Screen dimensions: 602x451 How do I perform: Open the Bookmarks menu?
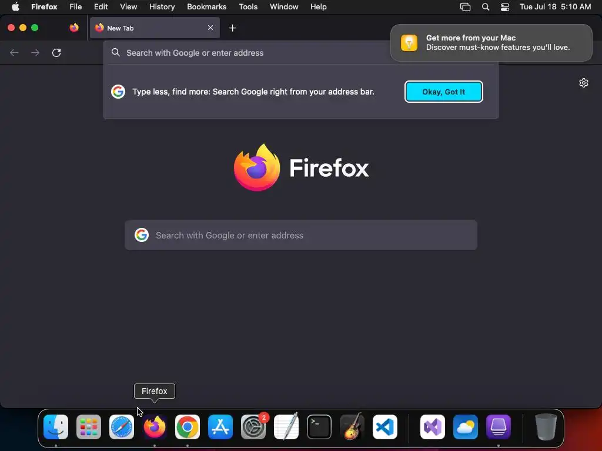tap(206, 7)
